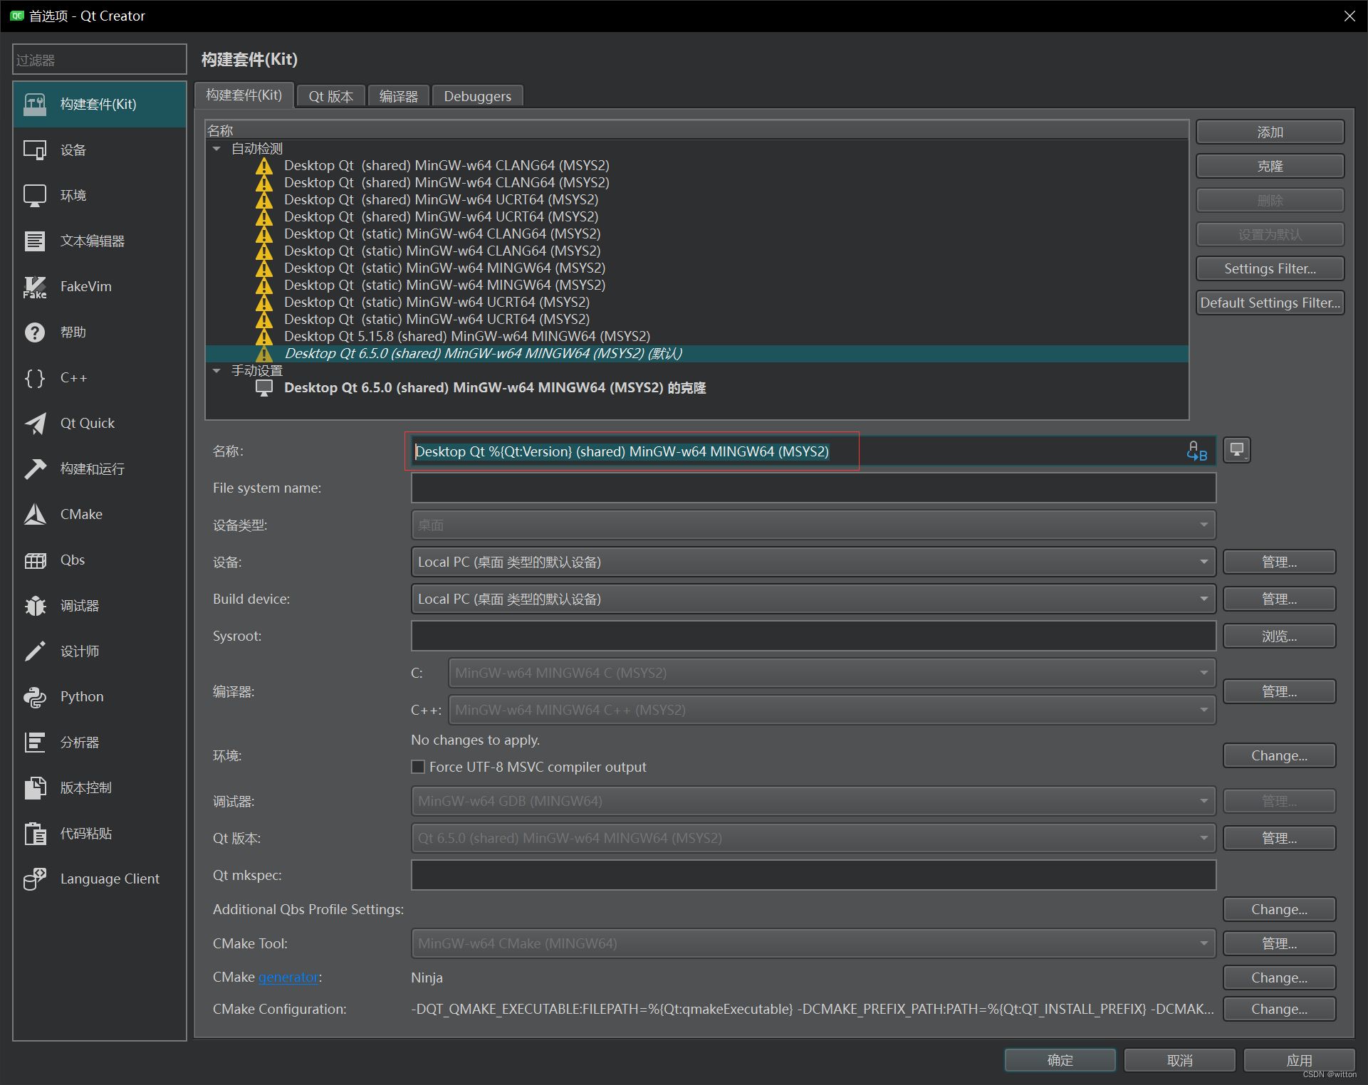The width and height of the screenshot is (1368, 1085).
Task: Click the Settings Filter... button
Action: click(1270, 268)
